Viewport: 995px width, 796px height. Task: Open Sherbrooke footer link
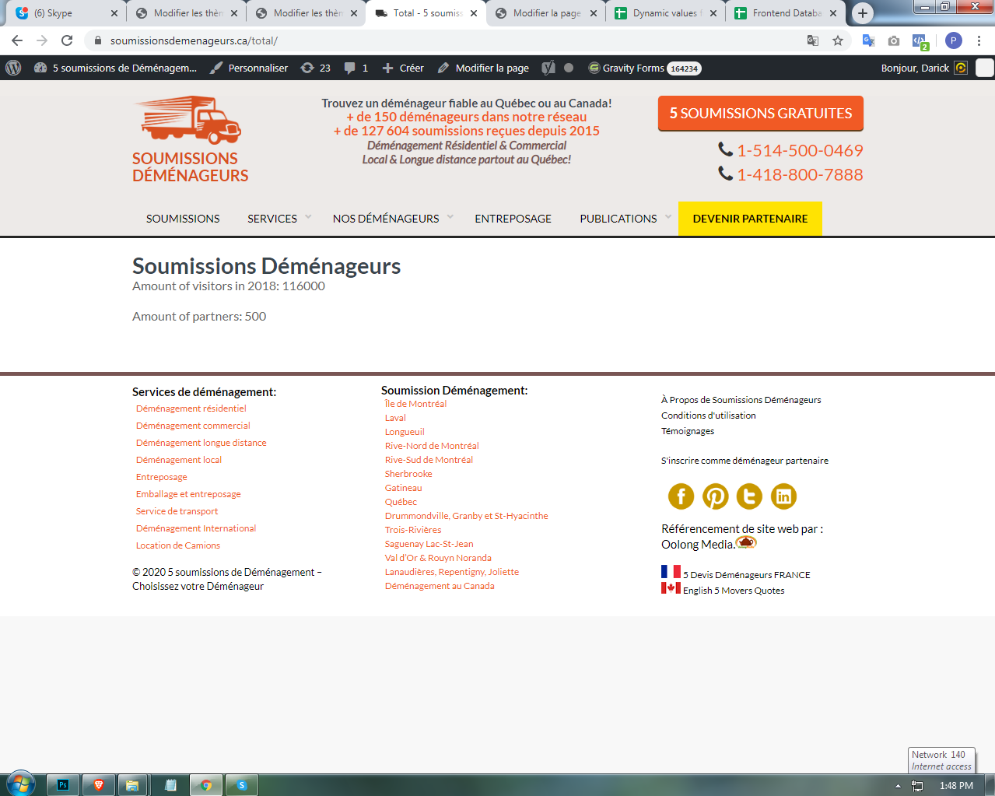pos(408,474)
